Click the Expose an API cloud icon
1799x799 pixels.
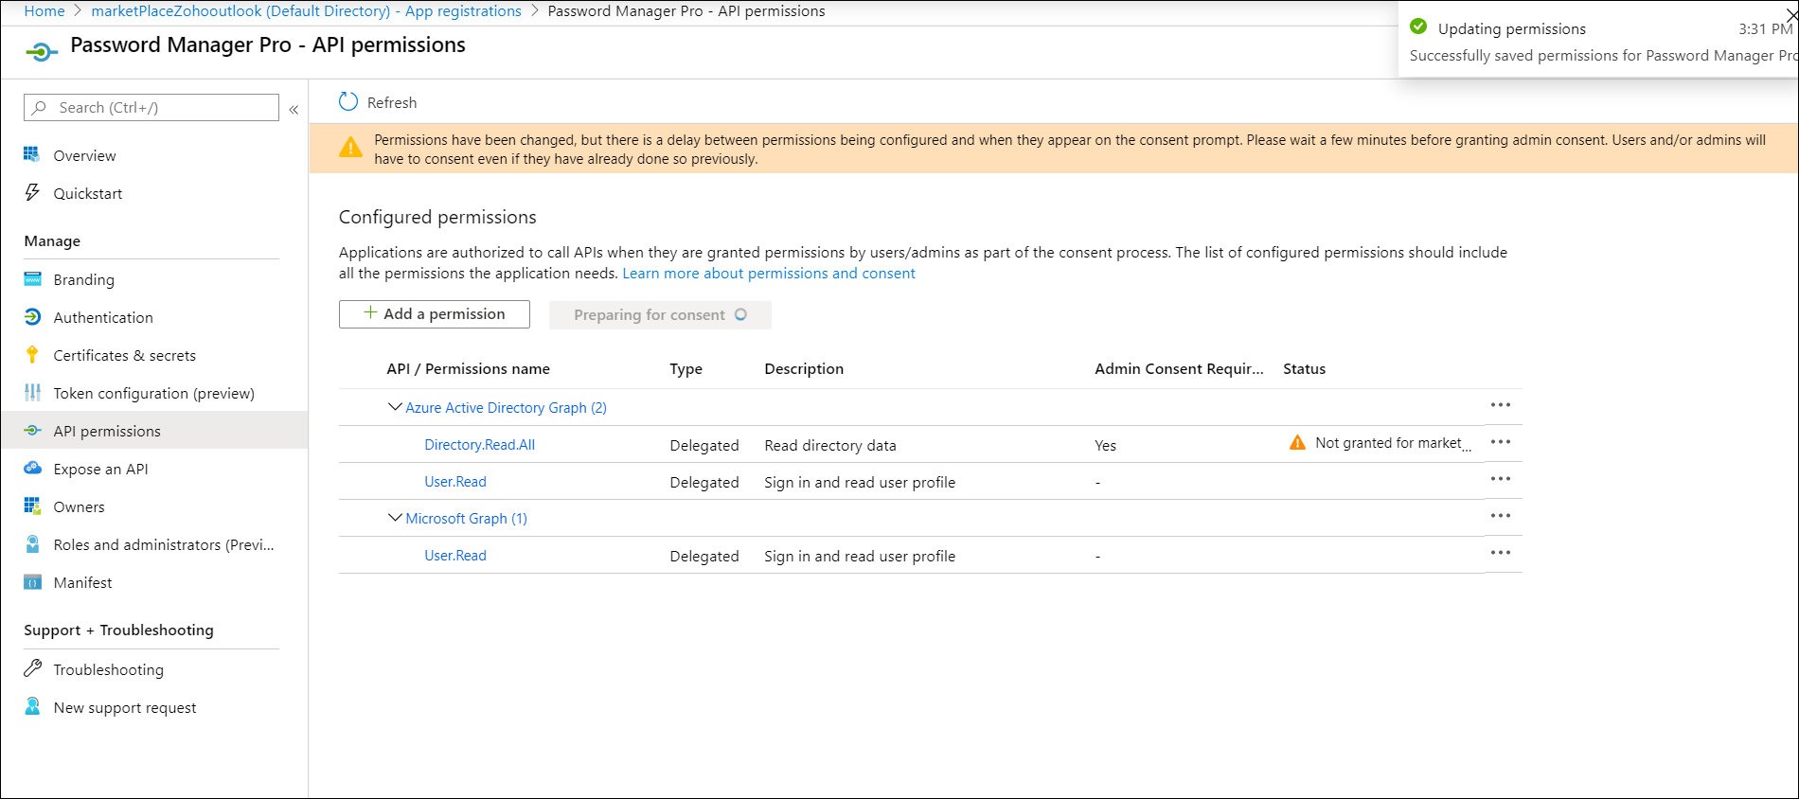[x=32, y=469]
